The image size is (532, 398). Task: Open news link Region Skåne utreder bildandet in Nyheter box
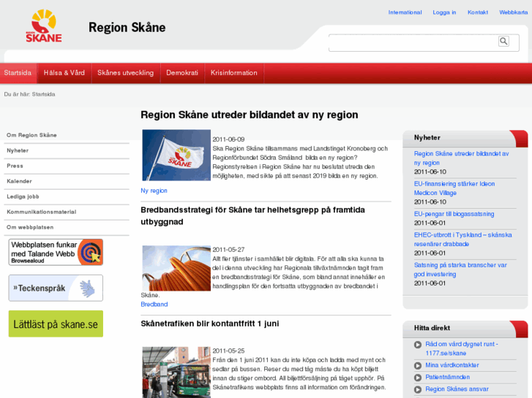pos(461,158)
